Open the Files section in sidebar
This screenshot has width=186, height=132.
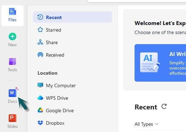click(13, 16)
